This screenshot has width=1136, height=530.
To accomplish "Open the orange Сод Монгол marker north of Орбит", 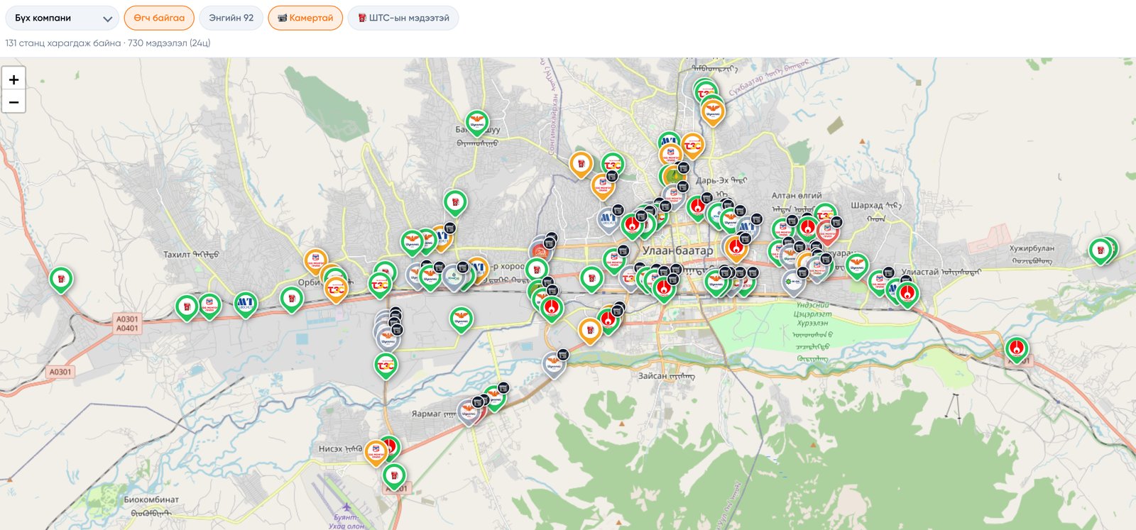I will click(x=316, y=261).
